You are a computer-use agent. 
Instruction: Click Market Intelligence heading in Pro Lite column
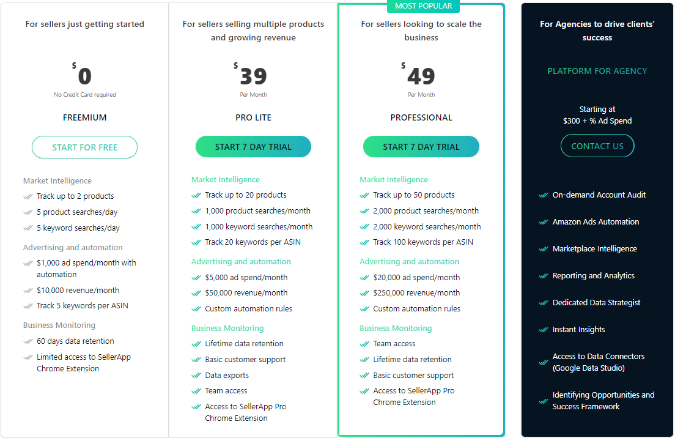point(225,180)
